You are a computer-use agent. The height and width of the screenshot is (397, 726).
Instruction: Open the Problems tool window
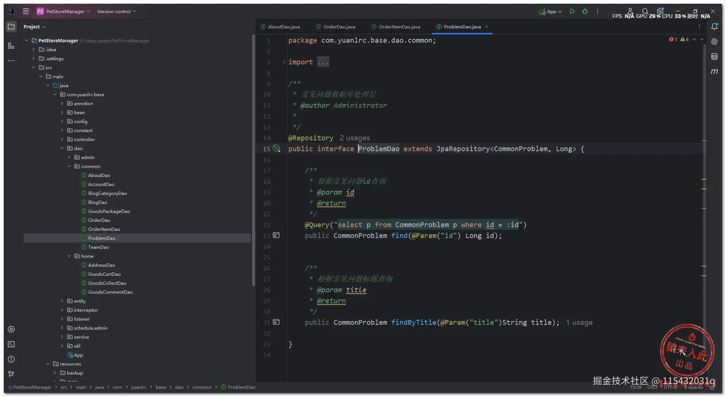[x=11, y=359]
